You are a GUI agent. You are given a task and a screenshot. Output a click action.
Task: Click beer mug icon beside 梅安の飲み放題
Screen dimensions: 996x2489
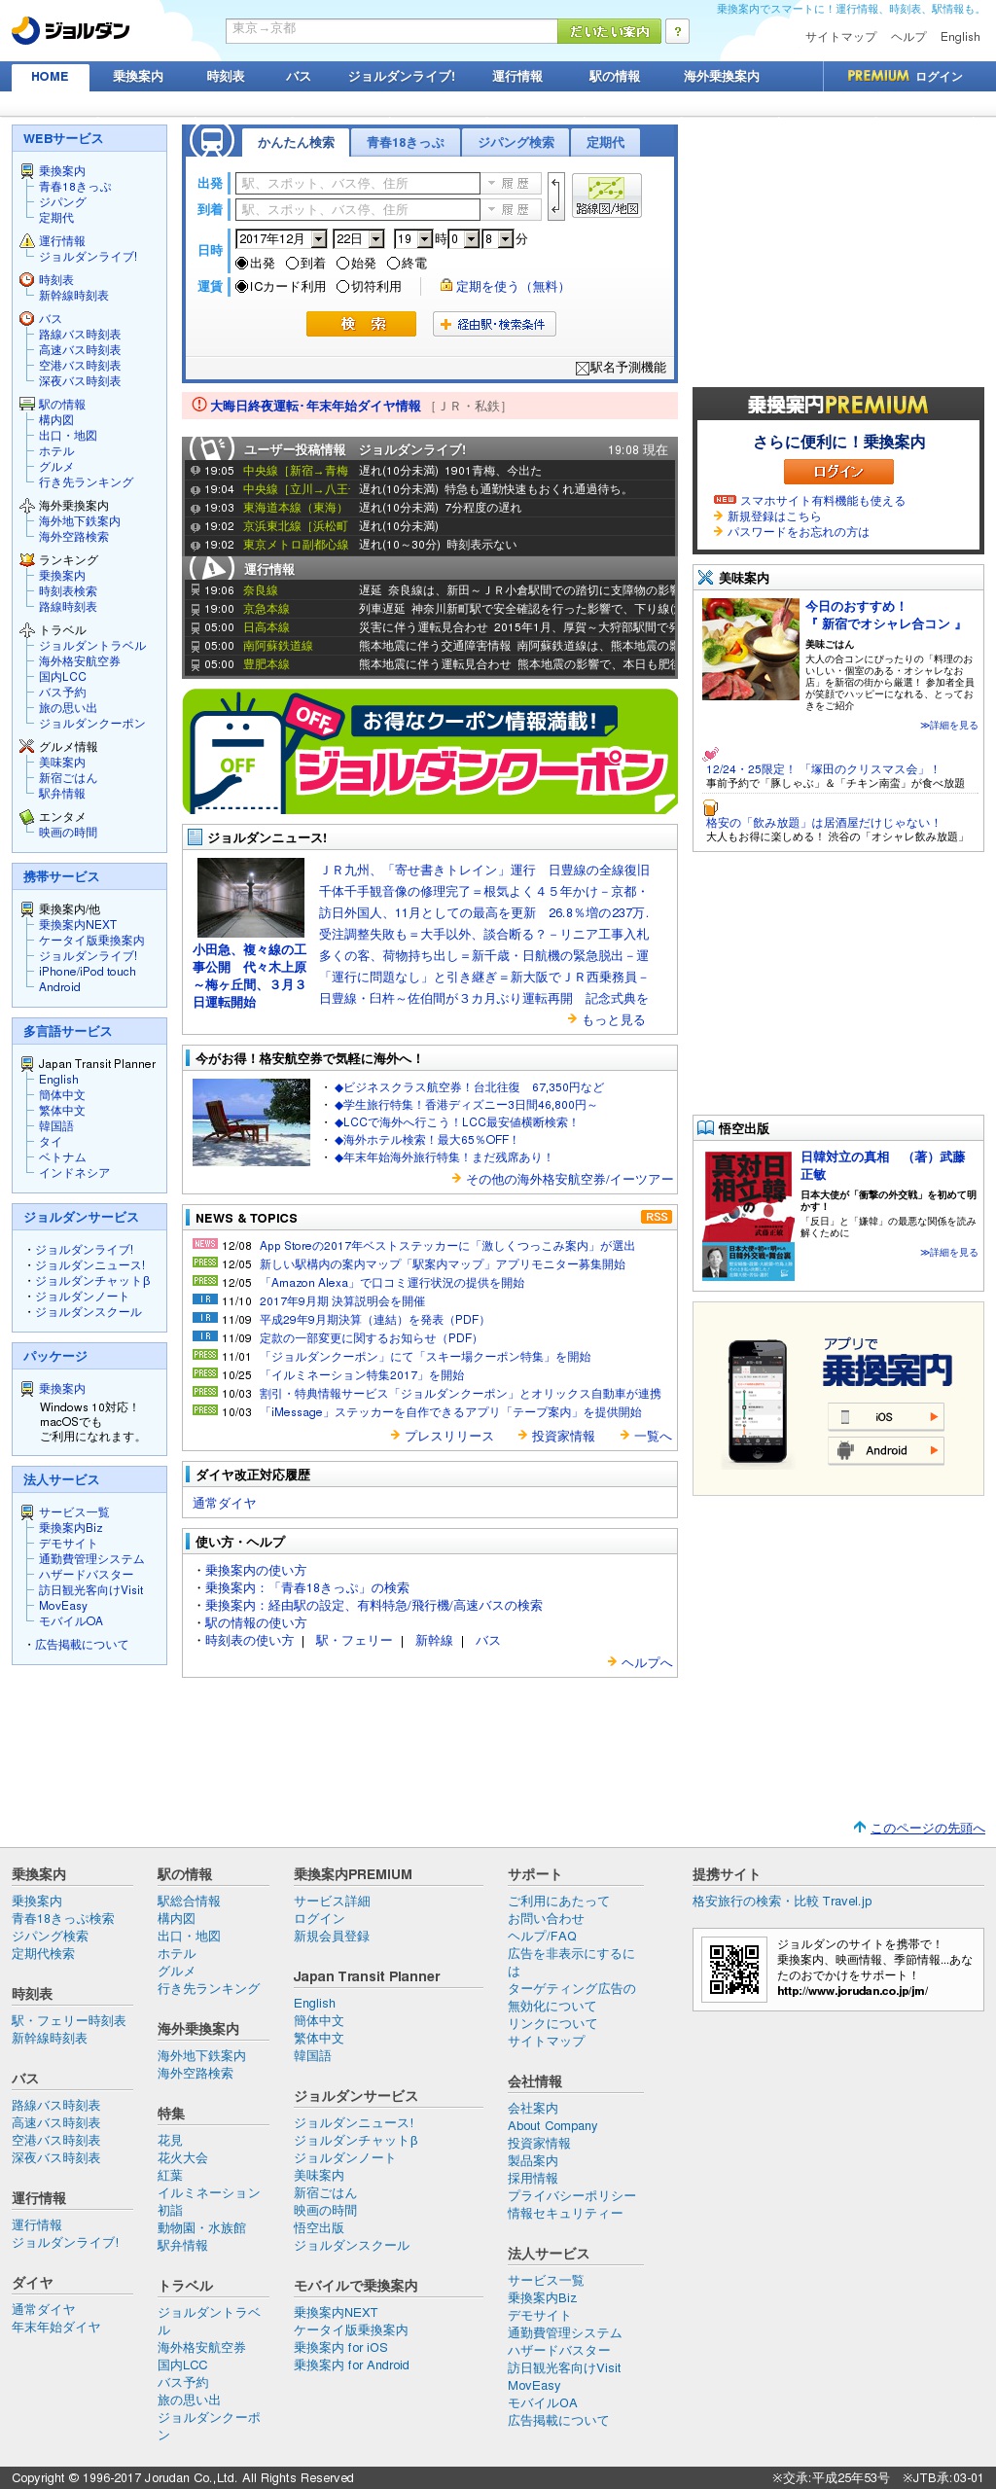[710, 808]
